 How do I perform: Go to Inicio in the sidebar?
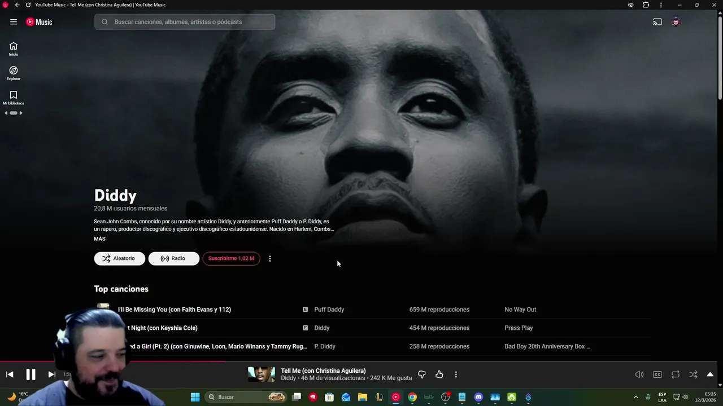click(14, 49)
